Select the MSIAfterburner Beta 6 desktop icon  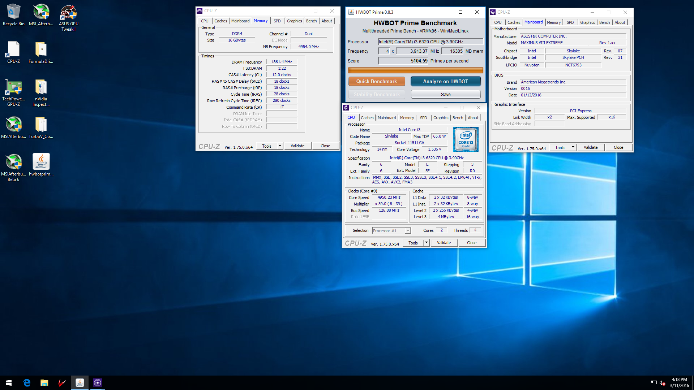pyautogui.click(x=14, y=168)
